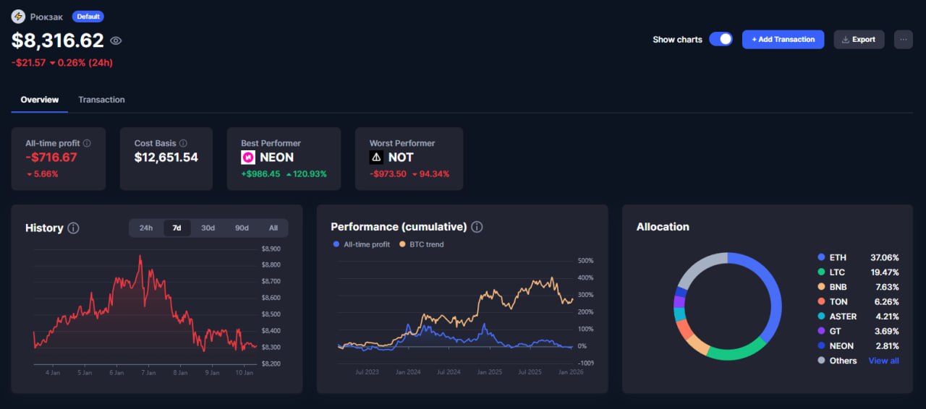Click the Add Transaction button
Image resolution: width=926 pixels, height=409 pixels.
pyautogui.click(x=783, y=40)
